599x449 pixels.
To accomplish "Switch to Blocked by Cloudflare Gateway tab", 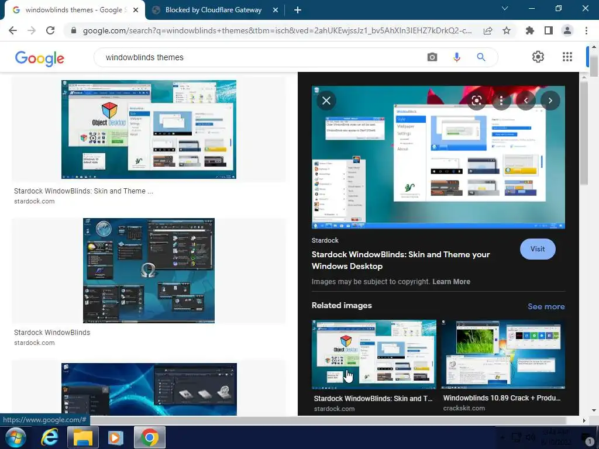I will pyautogui.click(x=213, y=10).
